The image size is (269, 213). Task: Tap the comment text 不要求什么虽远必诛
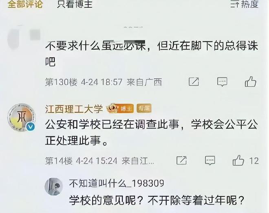click(x=95, y=46)
